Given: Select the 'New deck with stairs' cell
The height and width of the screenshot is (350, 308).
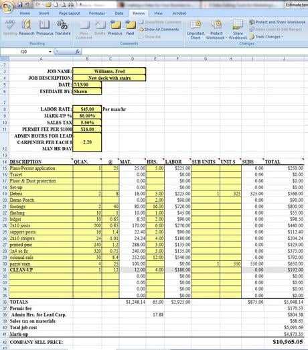Looking at the screenshot, I should click(109, 78).
